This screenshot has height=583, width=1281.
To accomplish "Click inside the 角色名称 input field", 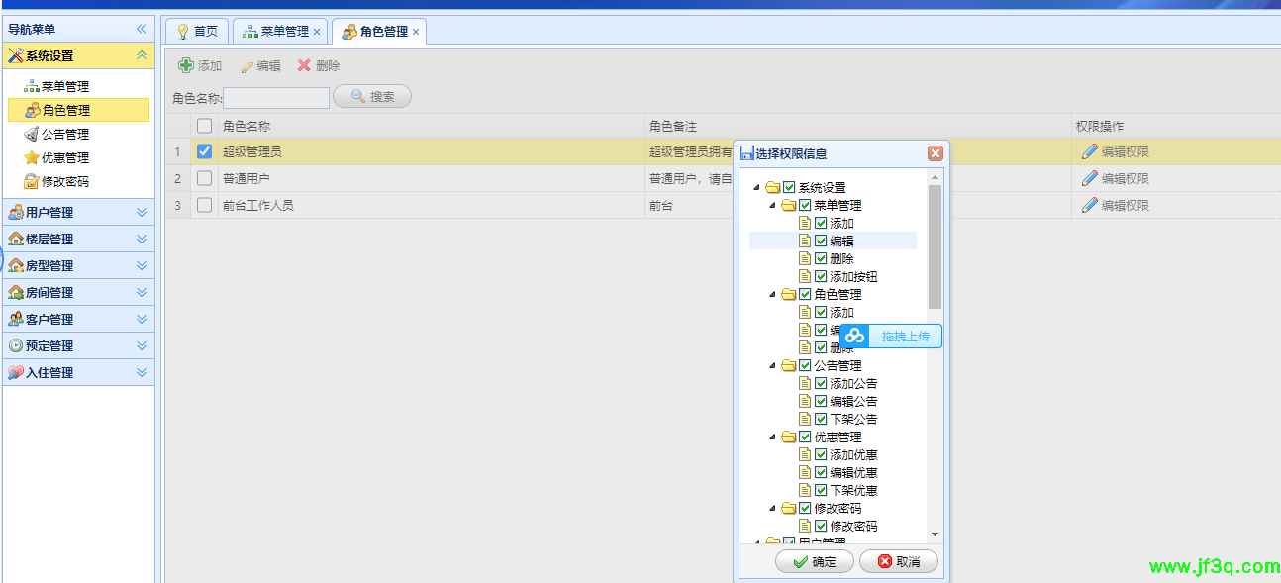I will click(x=276, y=97).
